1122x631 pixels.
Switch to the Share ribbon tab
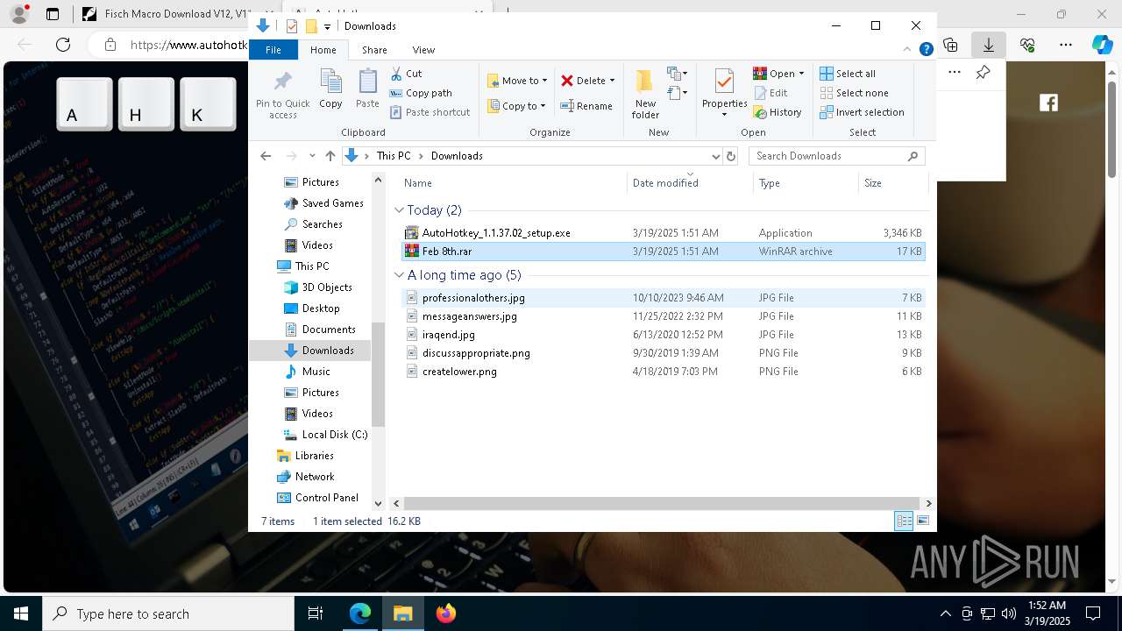(374, 50)
